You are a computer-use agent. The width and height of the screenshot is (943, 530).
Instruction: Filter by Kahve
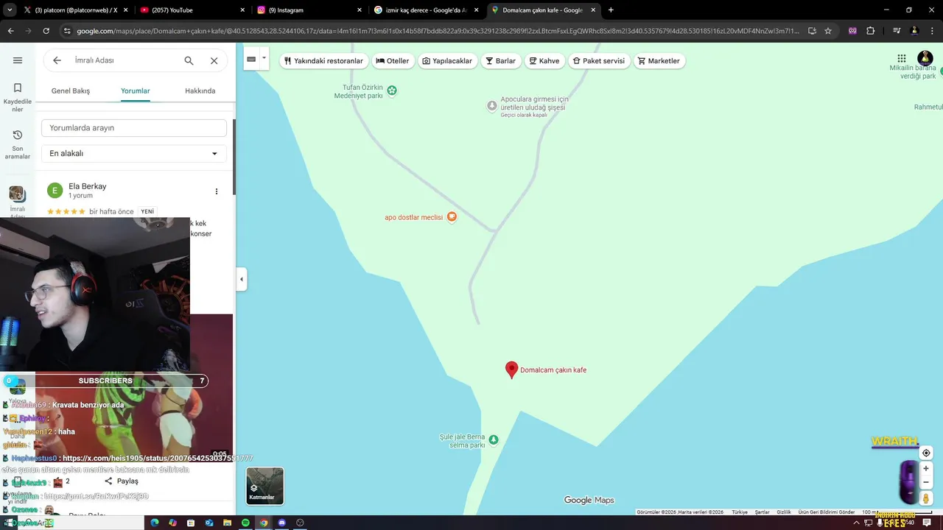click(x=544, y=60)
